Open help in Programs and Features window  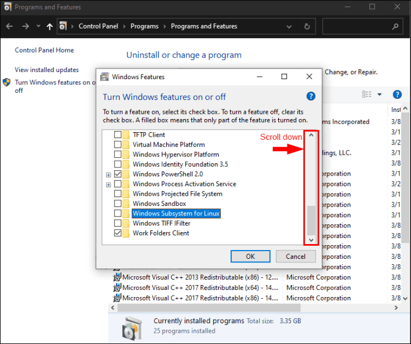pos(397,94)
